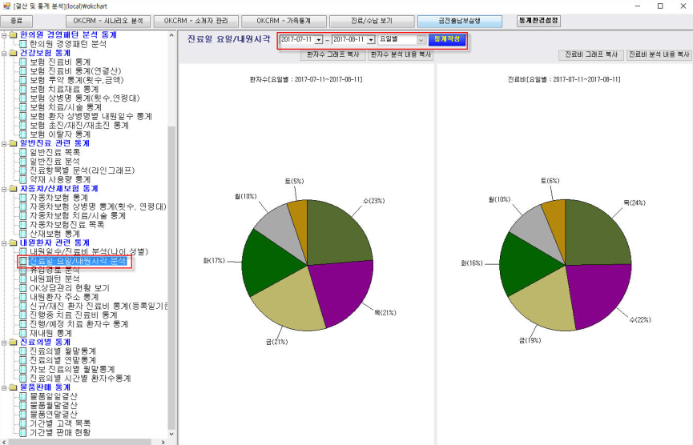Click document icon beside 내원패턴 분석
The width and height of the screenshot is (693, 445).
22,279
